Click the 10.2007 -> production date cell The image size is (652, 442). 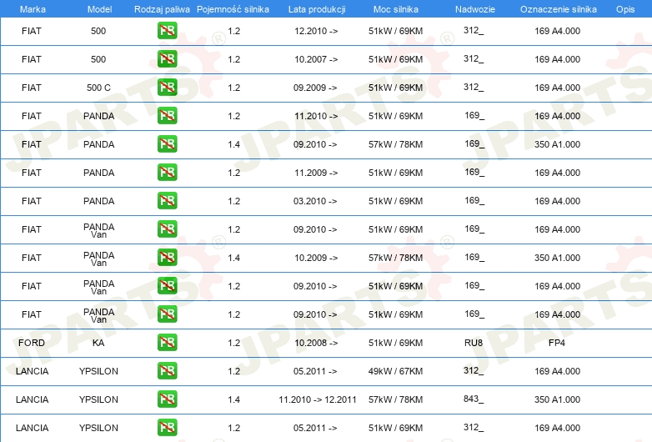[x=316, y=59]
